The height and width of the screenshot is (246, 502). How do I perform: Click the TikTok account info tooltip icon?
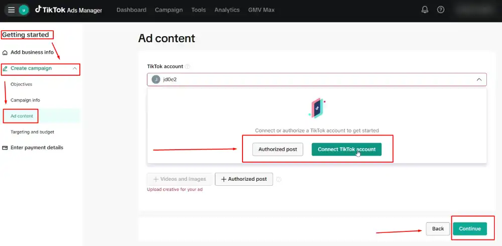(188, 67)
